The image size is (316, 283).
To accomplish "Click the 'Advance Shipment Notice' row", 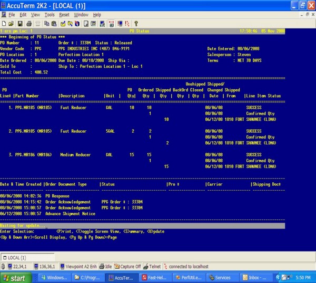I will click(x=47, y=214).
